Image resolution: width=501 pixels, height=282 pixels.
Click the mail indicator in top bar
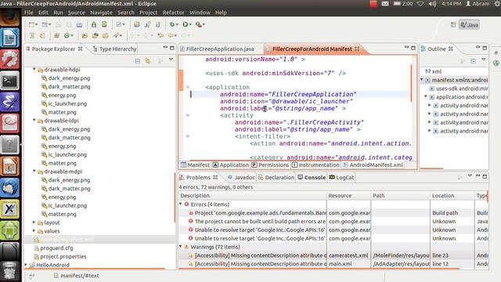385,3
